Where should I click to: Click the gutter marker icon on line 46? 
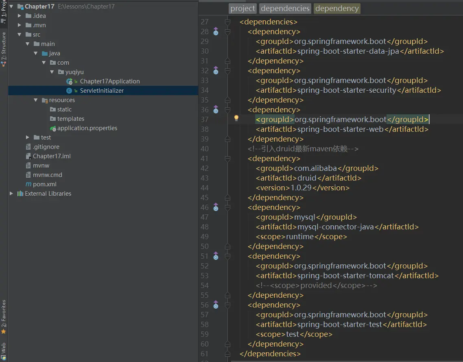coord(216,207)
